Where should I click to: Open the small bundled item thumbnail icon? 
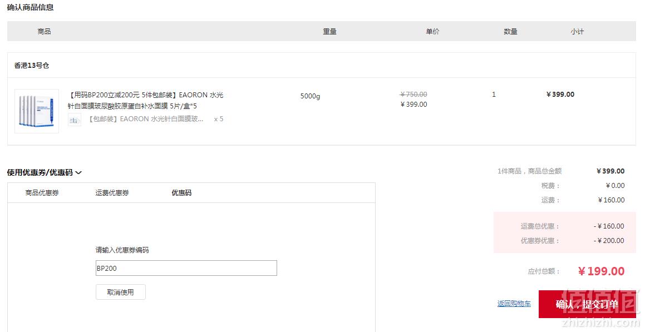(x=75, y=120)
